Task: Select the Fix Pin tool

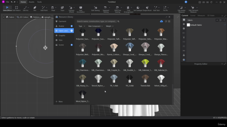Action: pos(165,8)
